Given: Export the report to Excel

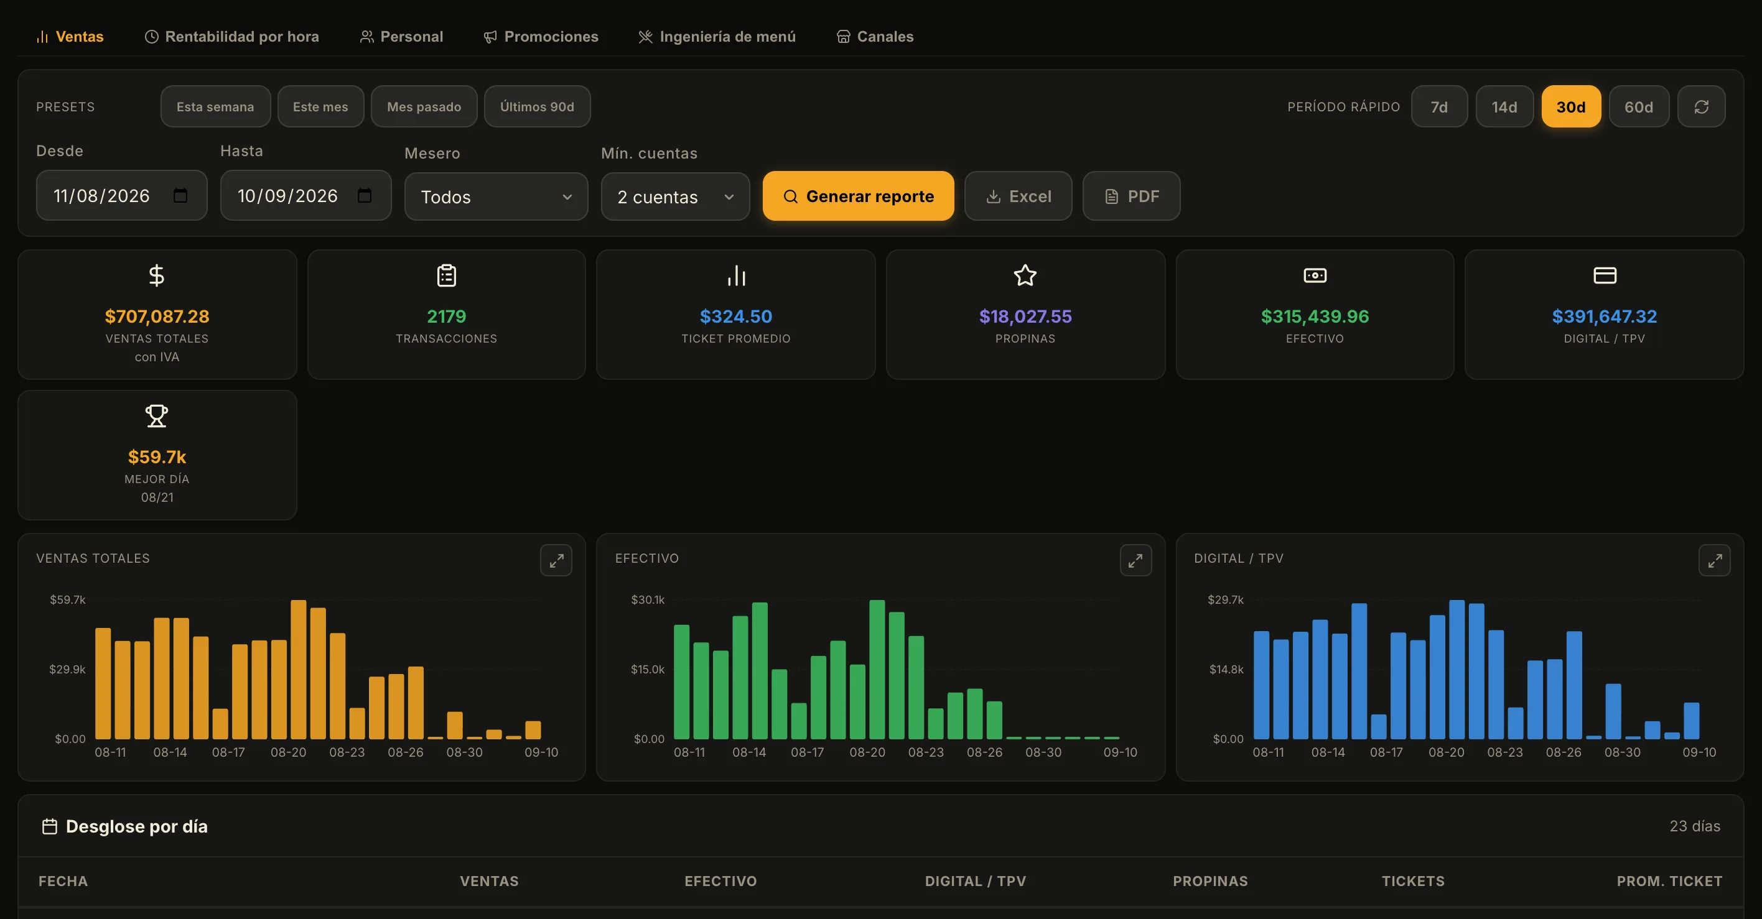Looking at the screenshot, I should (1018, 196).
